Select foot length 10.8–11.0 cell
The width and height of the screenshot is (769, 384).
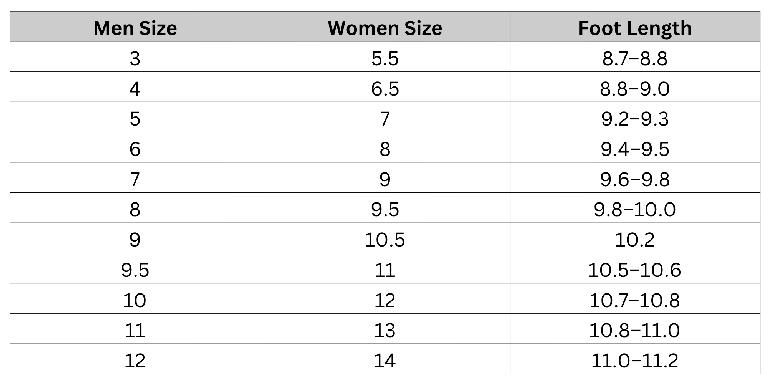[x=635, y=329]
